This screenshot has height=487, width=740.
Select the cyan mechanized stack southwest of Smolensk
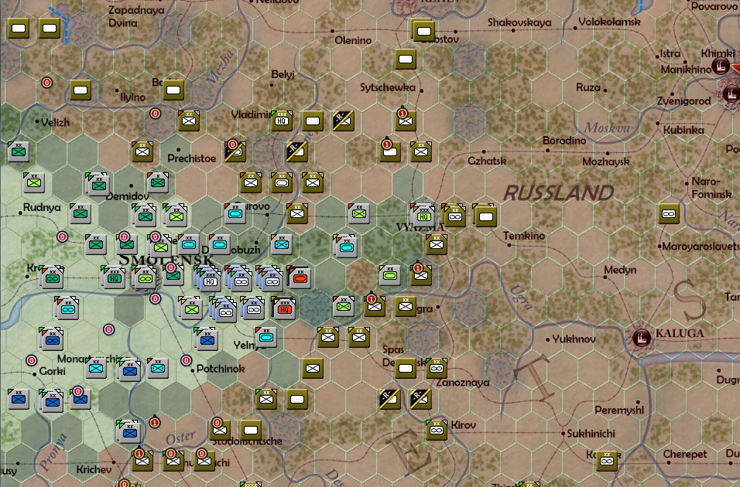[67, 308]
